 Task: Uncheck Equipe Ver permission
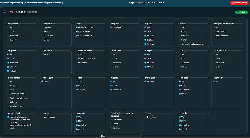145,27
